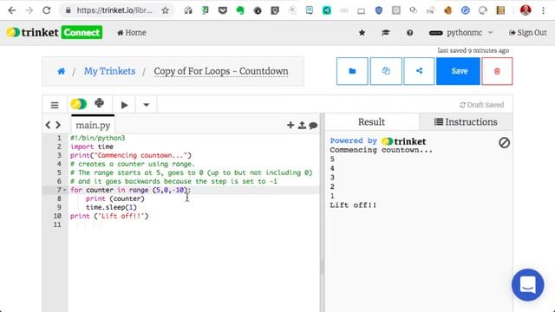The height and width of the screenshot is (312, 555).
Task: Click the stop/clear output circle icon
Action: click(x=505, y=142)
